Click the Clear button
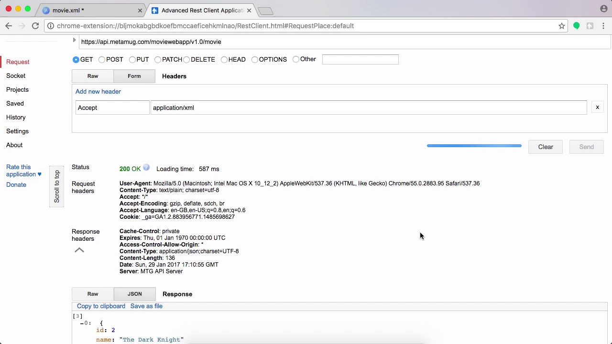The height and width of the screenshot is (344, 612). point(546,147)
